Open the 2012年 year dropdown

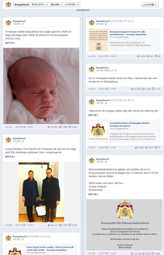tap(57, 5)
